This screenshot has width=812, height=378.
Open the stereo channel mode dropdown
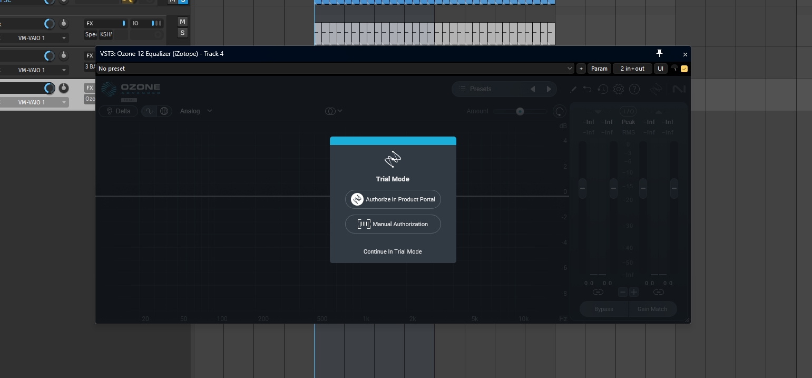click(334, 111)
